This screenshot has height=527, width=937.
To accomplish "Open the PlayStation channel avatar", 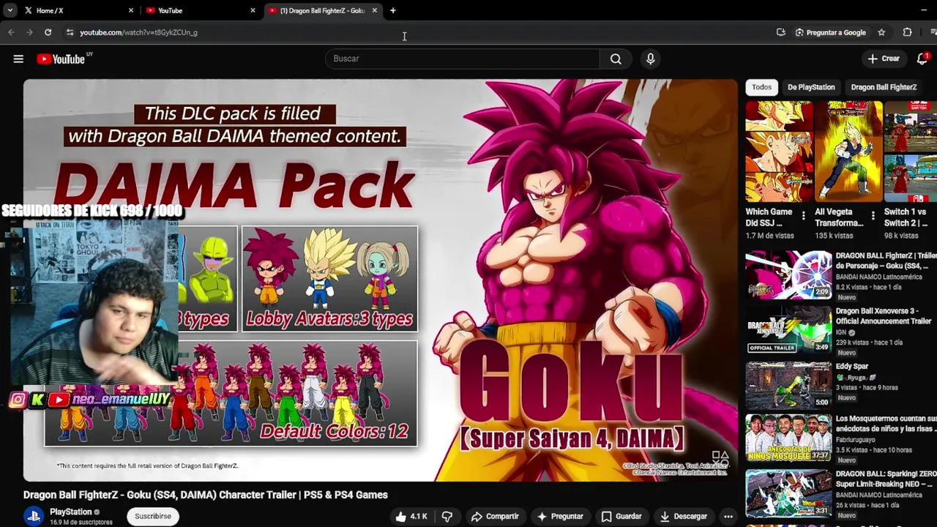I will [x=33, y=516].
